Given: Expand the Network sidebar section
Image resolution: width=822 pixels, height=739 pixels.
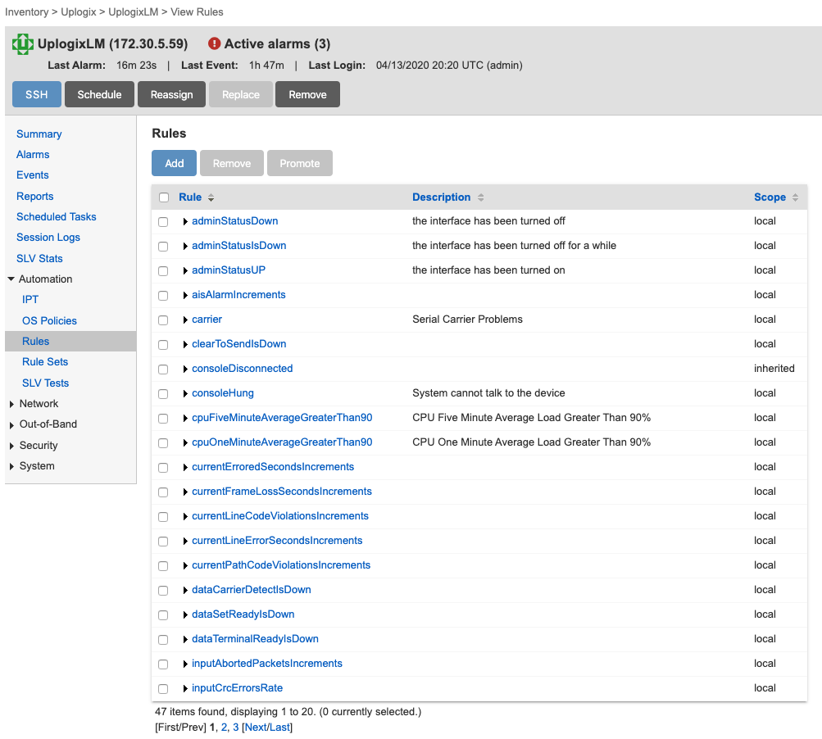Looking at the screenshot, I should 11,404.
